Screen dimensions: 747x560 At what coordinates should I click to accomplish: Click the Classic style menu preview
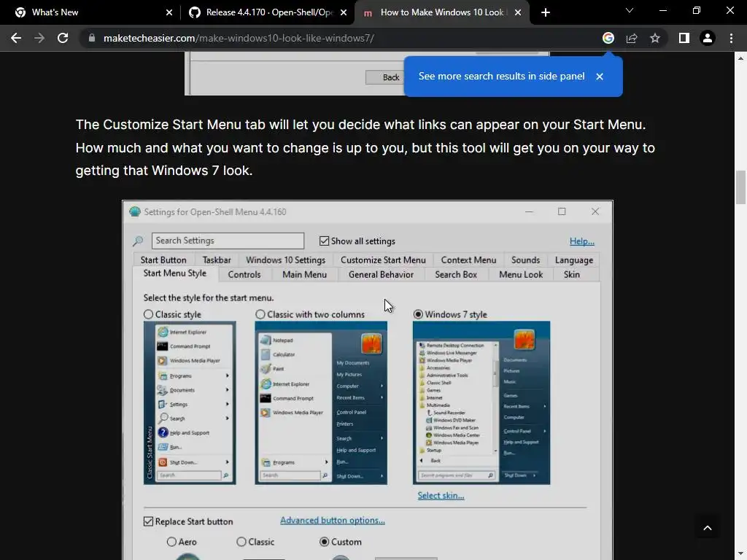pos(190,402)
